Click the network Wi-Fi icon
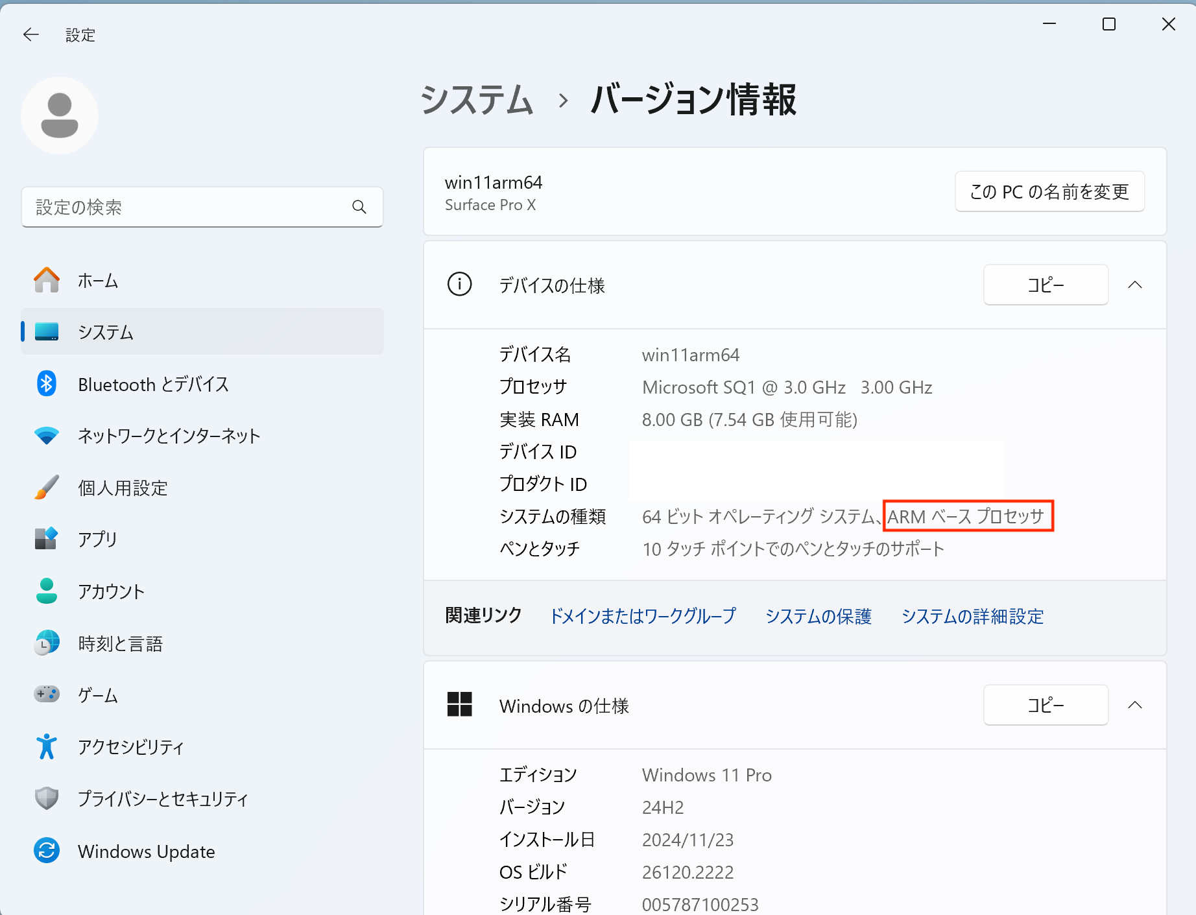 click(x=47, y=436)
